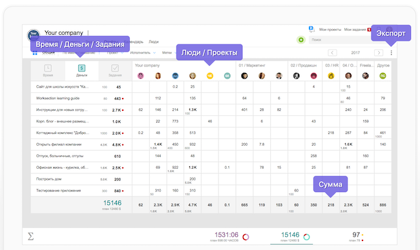The height and width of the screenshot is (250, 420).
Task: Open Открыть филиал компании project row
Action: (81, 144)
